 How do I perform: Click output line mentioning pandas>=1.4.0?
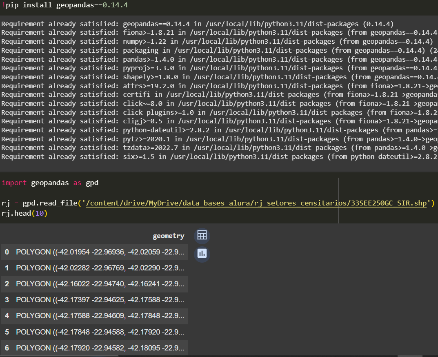219,60
